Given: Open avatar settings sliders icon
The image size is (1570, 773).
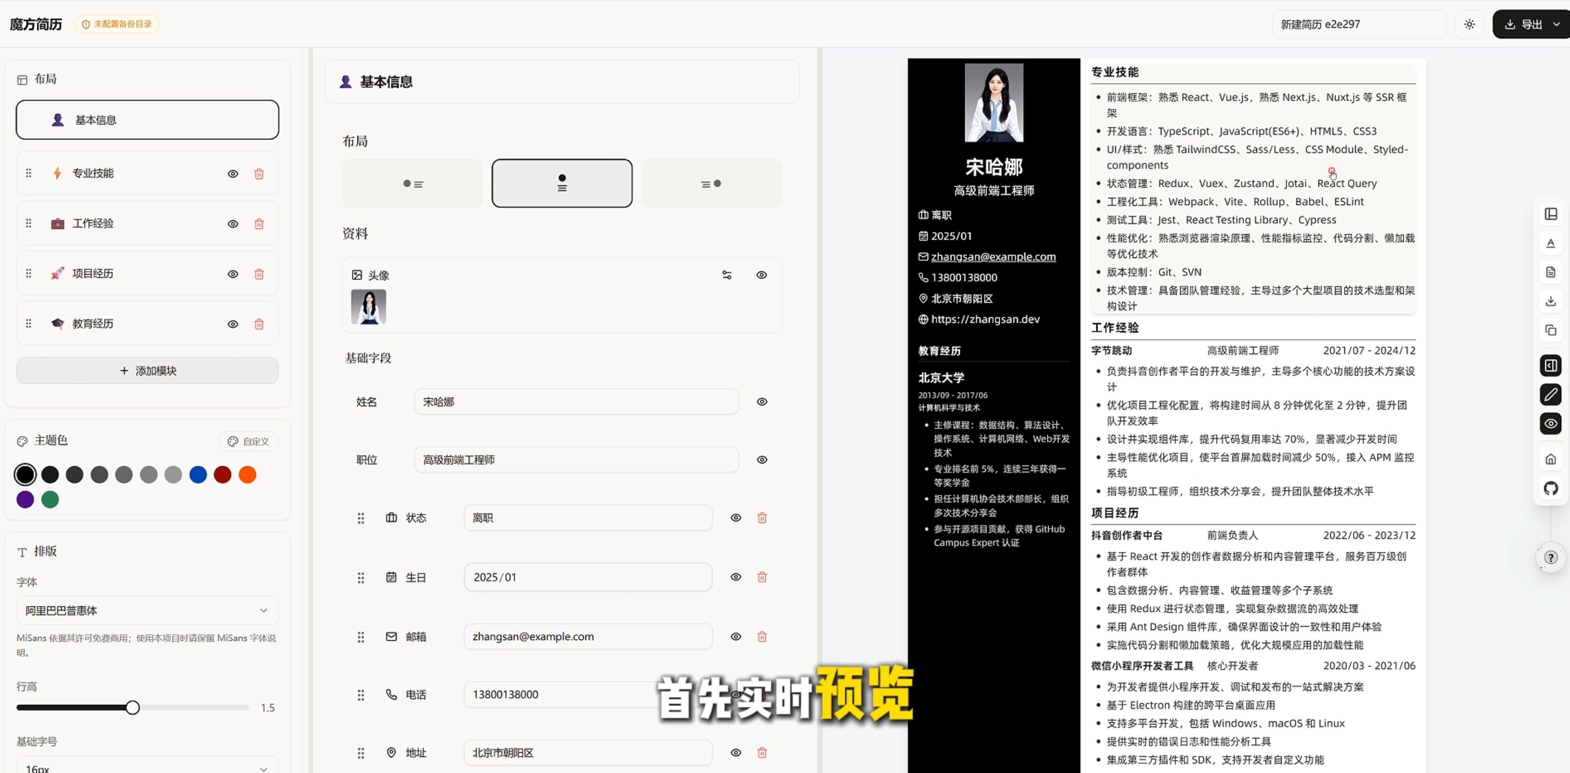Looking at the screenshot, I should tap(726, 275).
